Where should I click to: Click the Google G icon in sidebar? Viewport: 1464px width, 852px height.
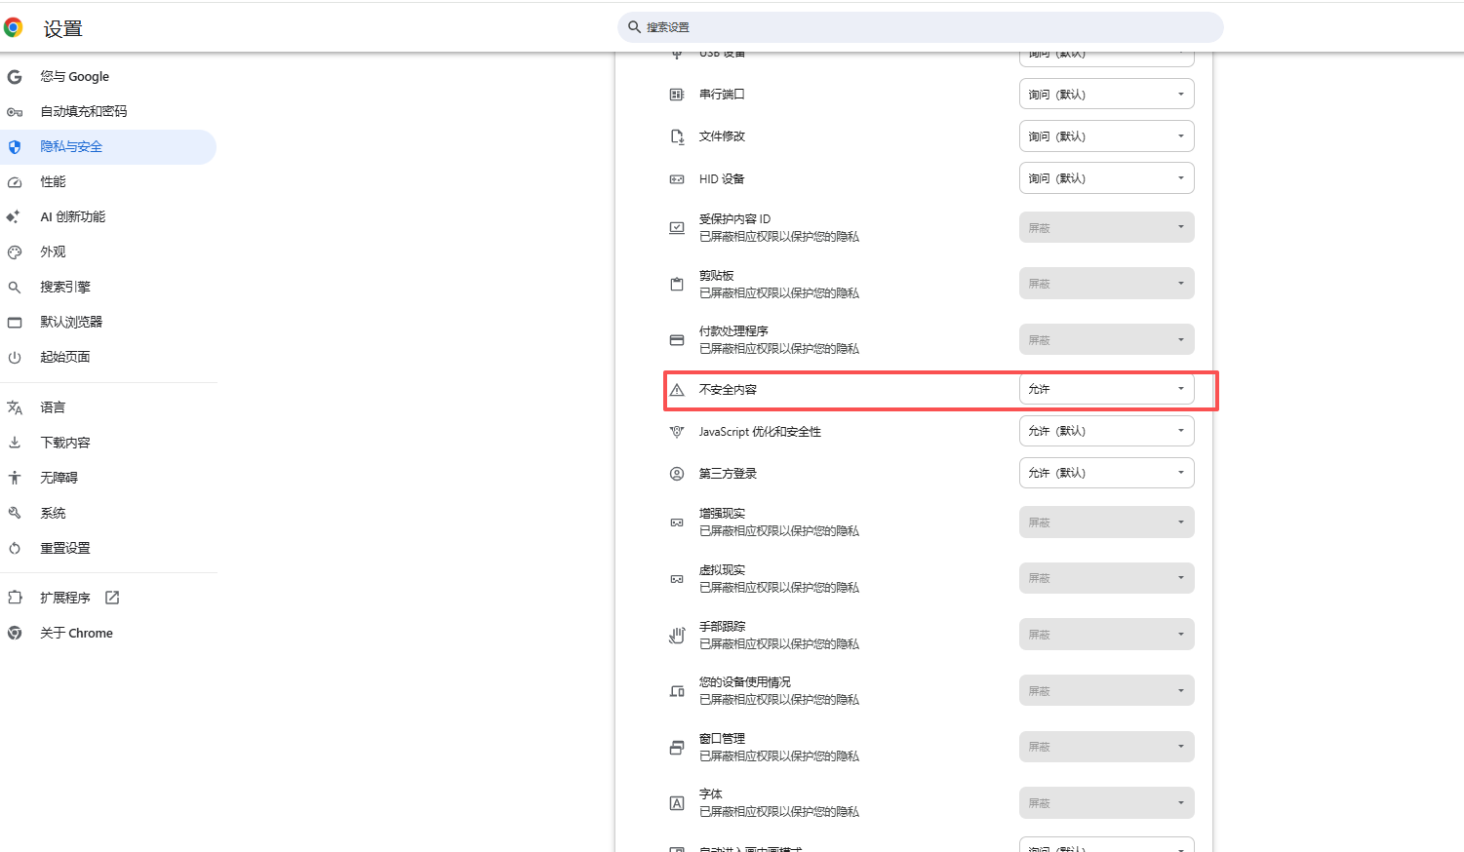coord(15,76)
